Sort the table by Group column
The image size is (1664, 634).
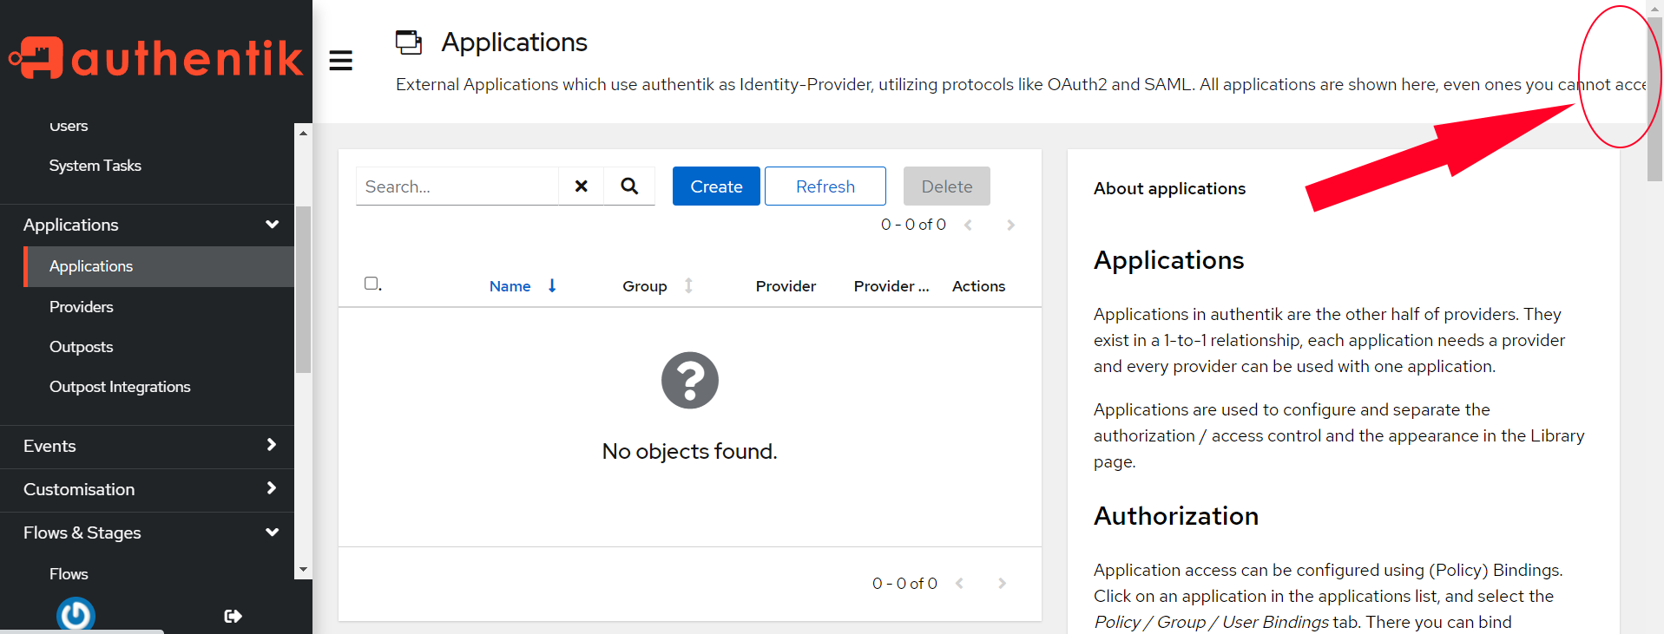click(657, 286)
